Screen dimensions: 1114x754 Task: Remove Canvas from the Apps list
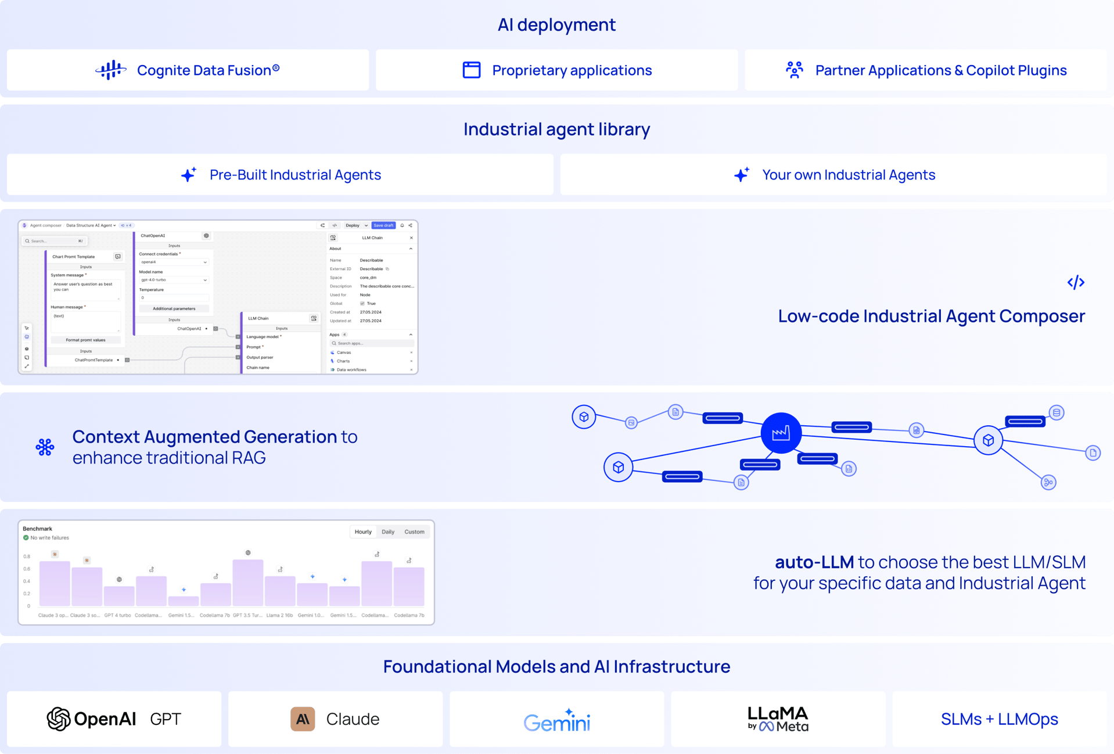pyautogui.click(x=411, y=353)
